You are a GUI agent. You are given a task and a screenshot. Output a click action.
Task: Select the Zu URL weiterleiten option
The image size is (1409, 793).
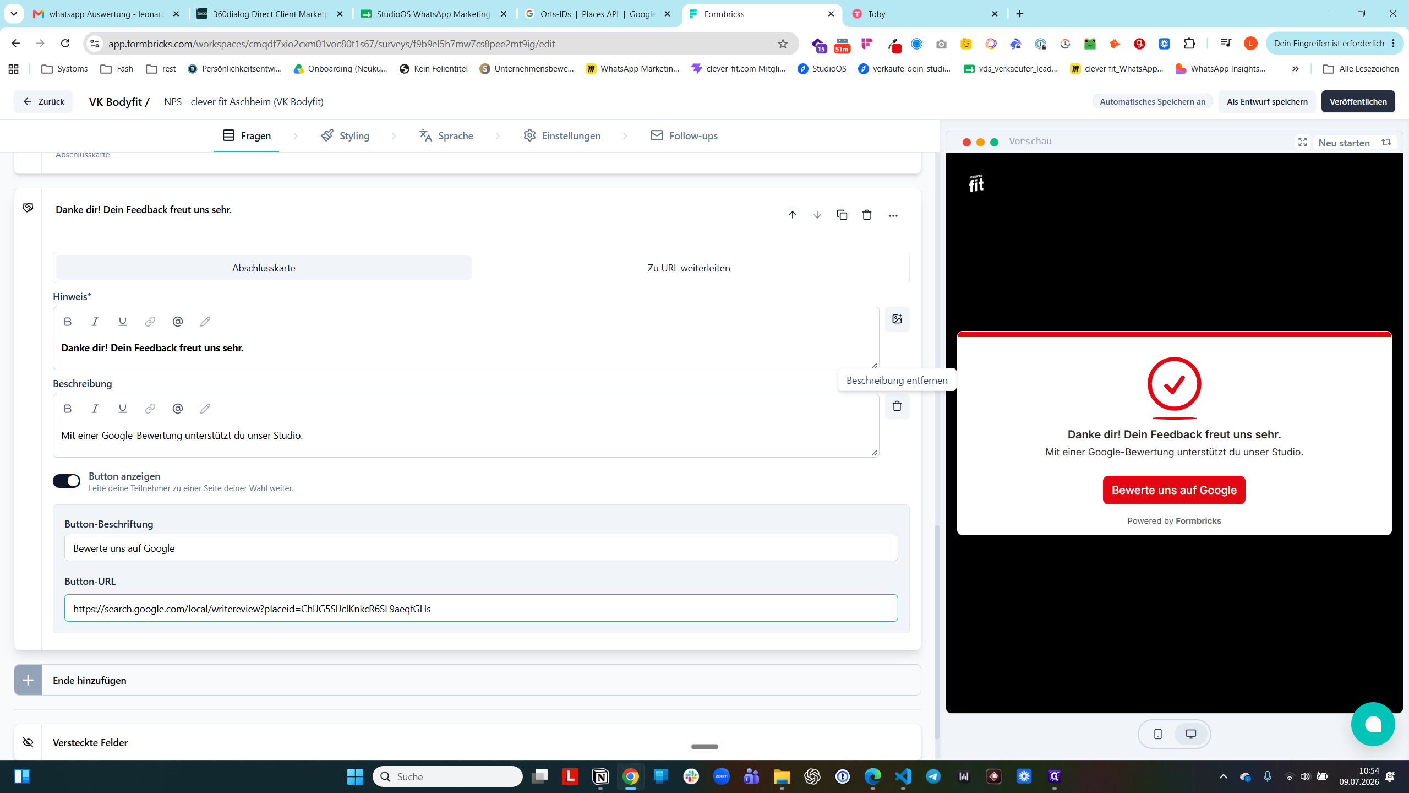[x=689, y=268]
